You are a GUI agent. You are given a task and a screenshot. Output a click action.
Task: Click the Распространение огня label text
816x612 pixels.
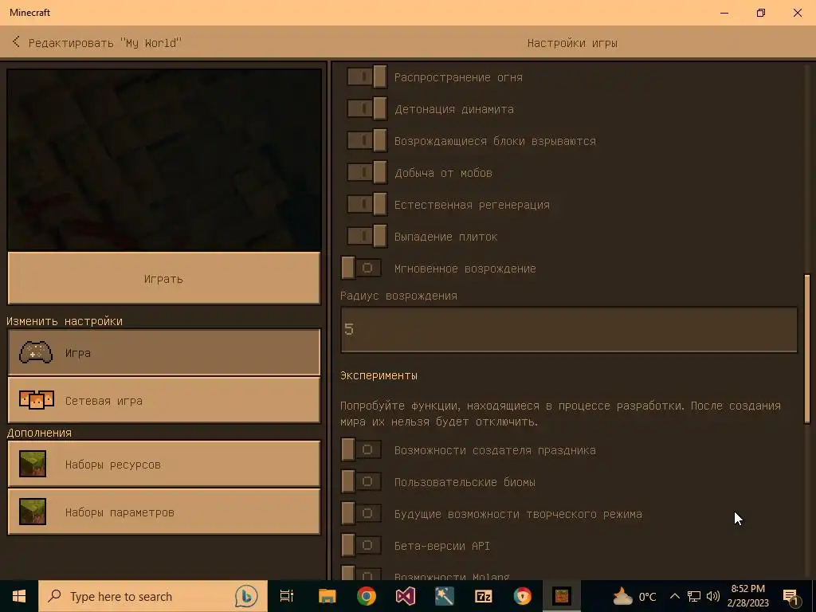pyautogui.click(x=458, y=77)
